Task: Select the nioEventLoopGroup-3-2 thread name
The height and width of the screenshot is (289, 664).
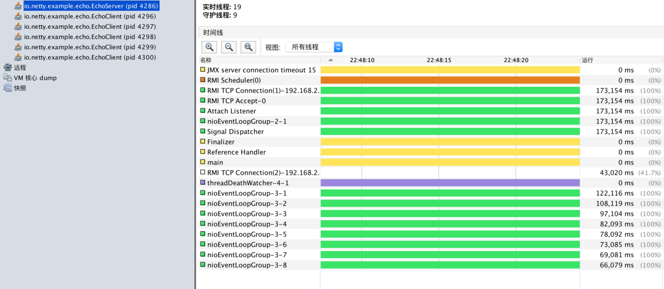Action: [247, 203]
